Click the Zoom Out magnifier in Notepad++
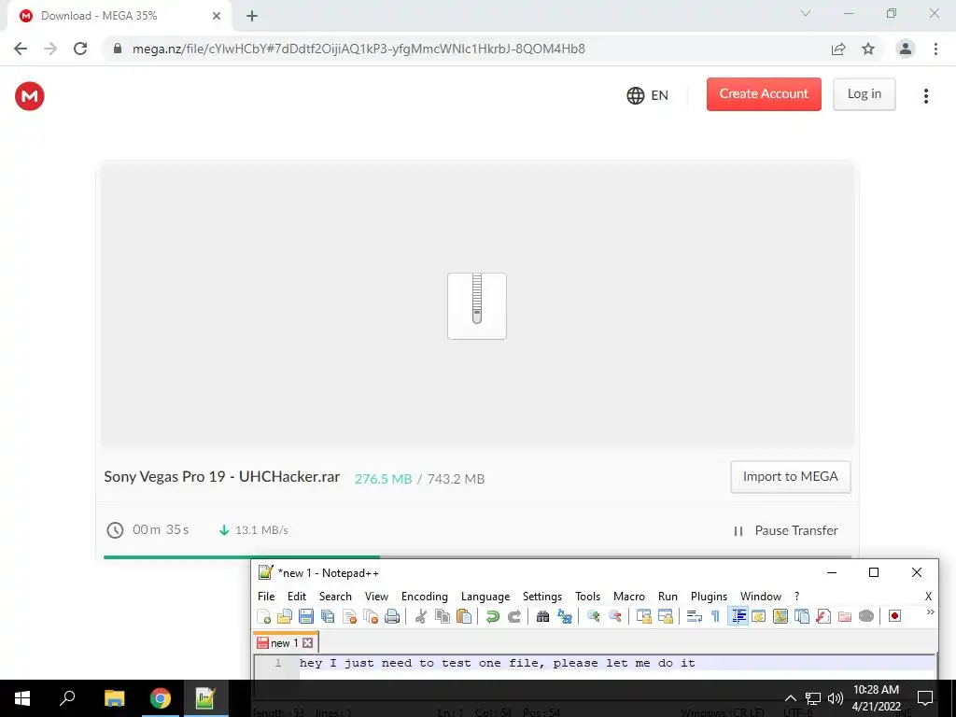The width and height of the screenshot is (956, 717). click(x=614, y=616)
